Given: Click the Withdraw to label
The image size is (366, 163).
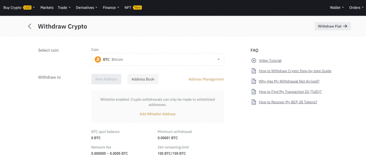Looking at the screenshot, I should pos(49,77).
